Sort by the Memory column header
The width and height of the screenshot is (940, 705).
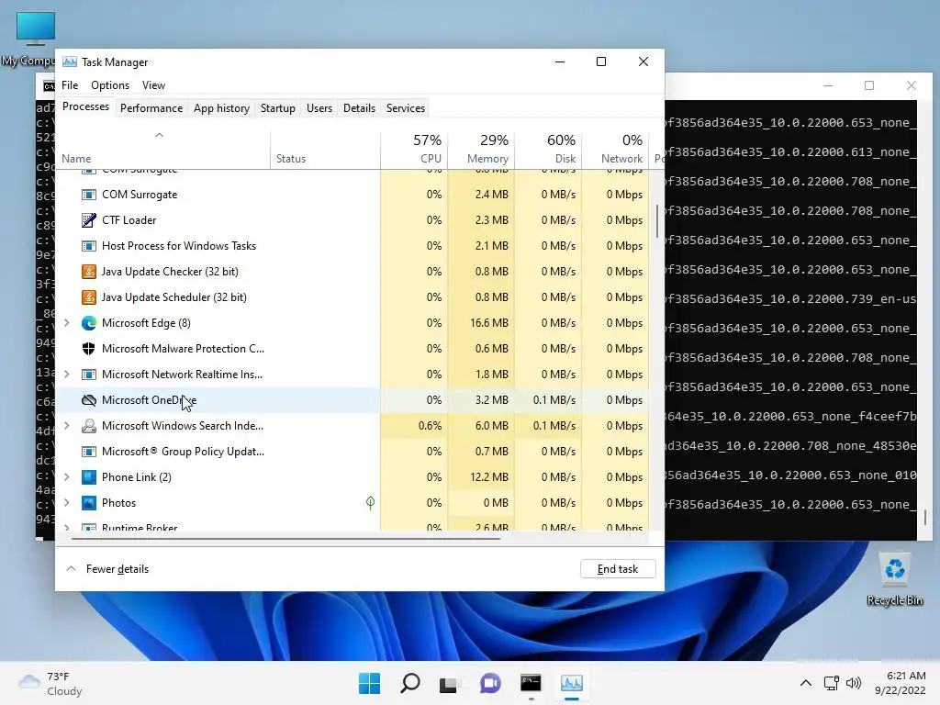pos(481,149)
